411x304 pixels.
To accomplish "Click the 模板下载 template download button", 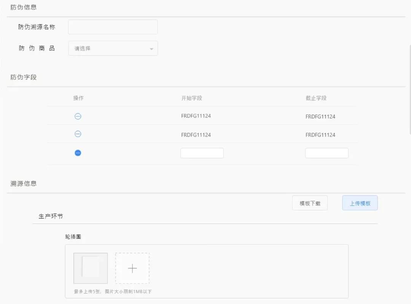I will [309, 203].
